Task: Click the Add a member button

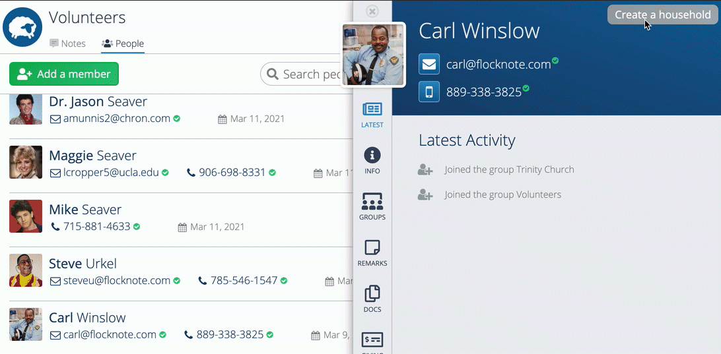Action: [64, 74]
